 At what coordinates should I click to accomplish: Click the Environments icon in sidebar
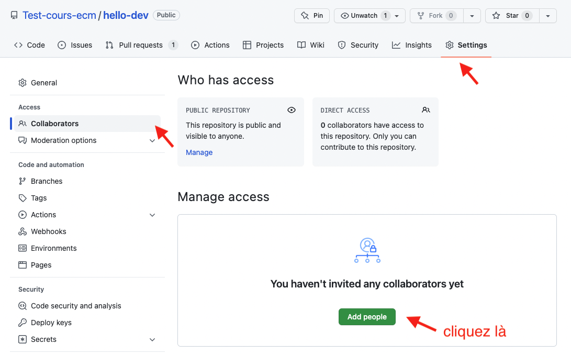click(23, 248)
